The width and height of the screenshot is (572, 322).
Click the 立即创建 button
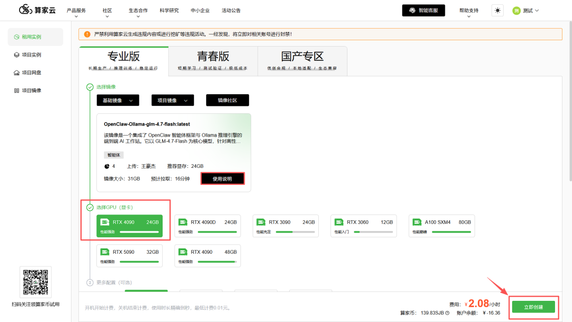(533, 307)
